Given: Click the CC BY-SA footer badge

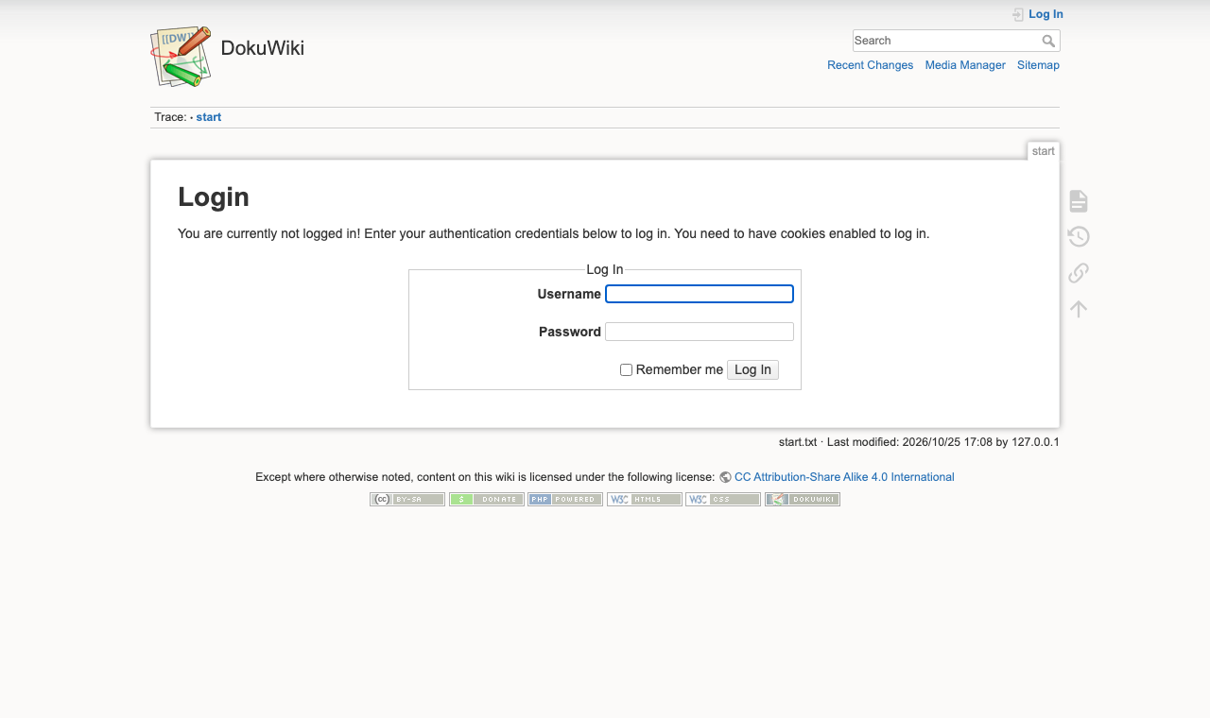Looking at the screenshot, I should click(407, 500).
